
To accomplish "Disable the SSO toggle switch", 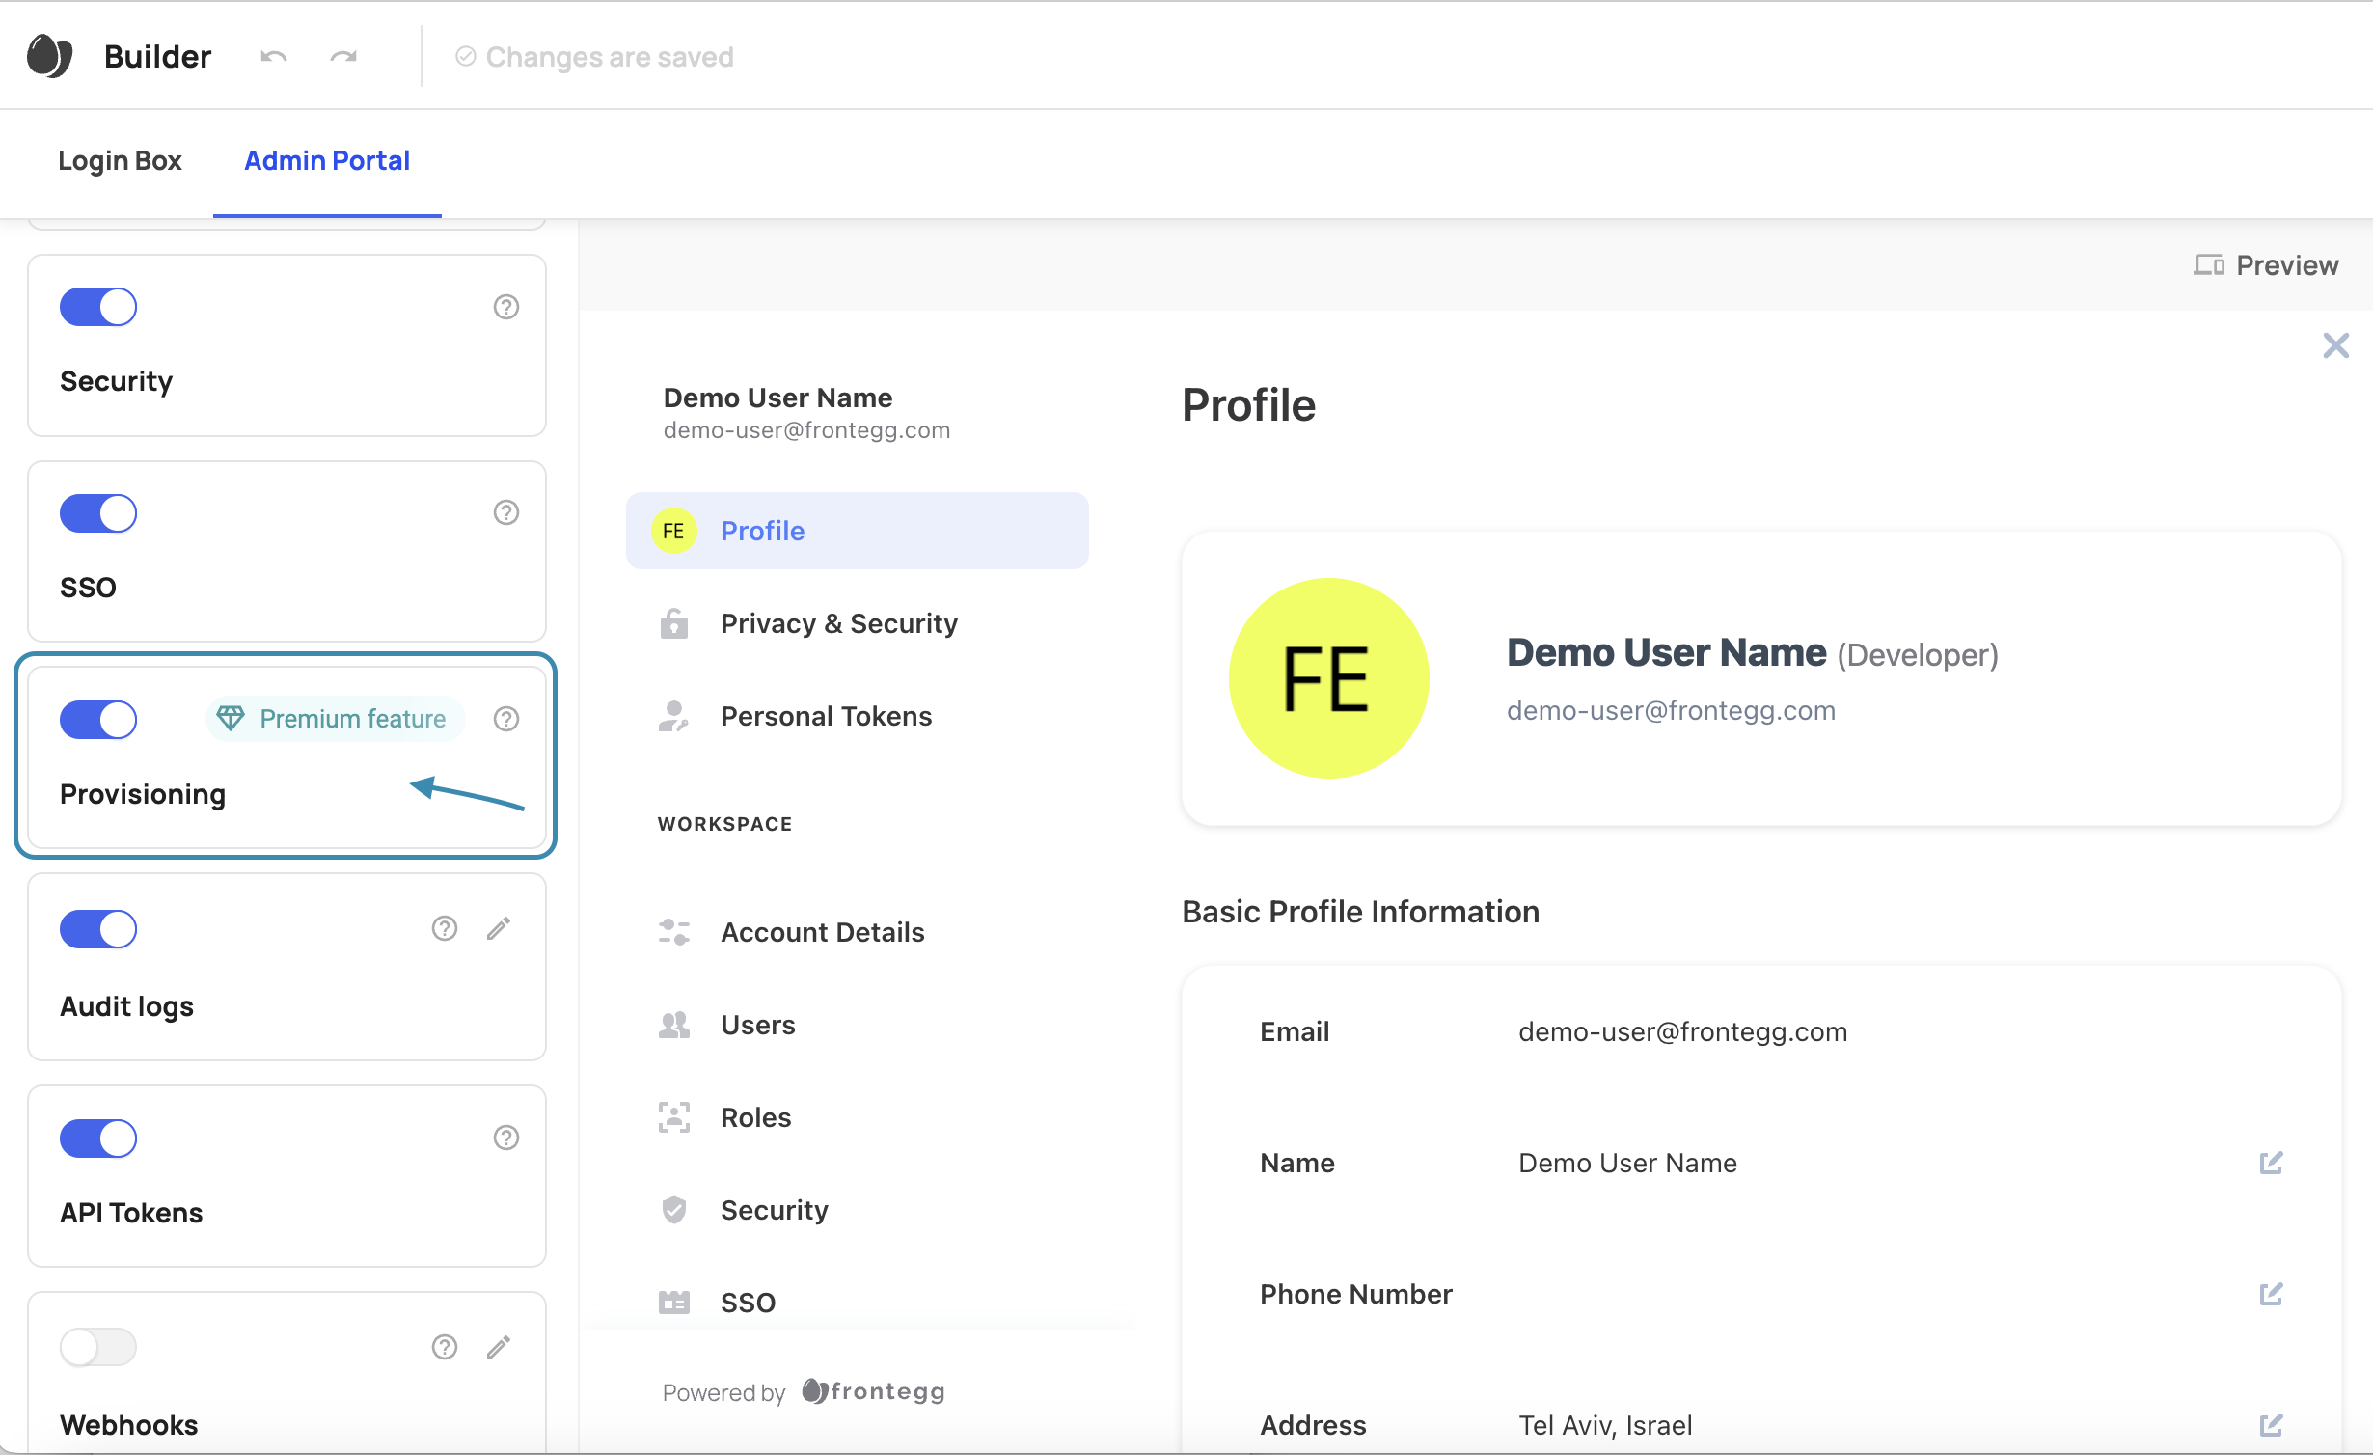I will click(x=98, y=513).
